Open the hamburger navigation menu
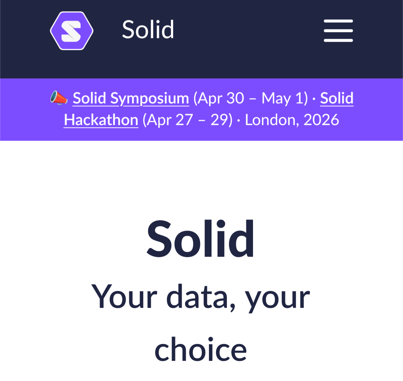Screen dimensions: 403x381 [x=338, y=31]
